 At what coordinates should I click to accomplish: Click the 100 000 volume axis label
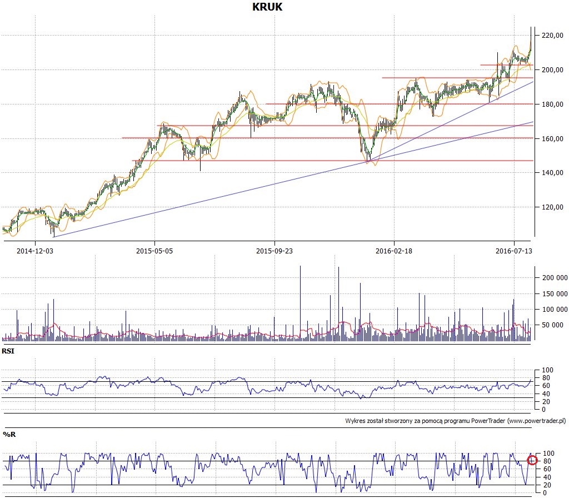click(555, 309)
